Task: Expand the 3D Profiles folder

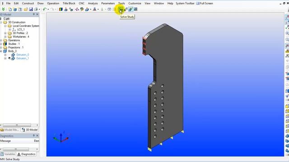Action: click(5, 33)
